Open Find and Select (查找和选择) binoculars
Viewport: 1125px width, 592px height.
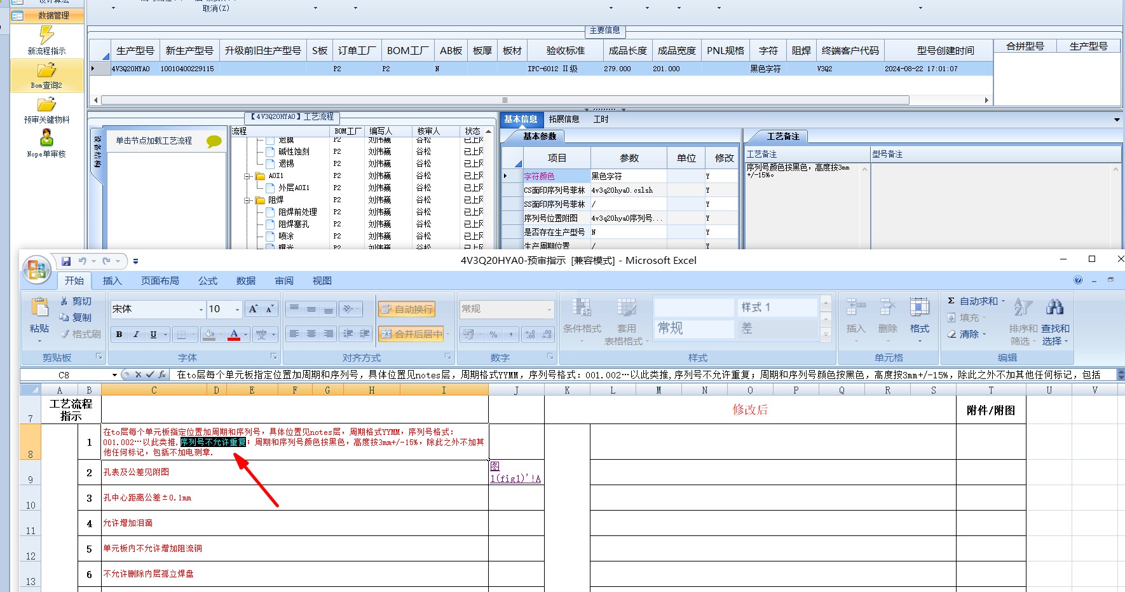1054,307
